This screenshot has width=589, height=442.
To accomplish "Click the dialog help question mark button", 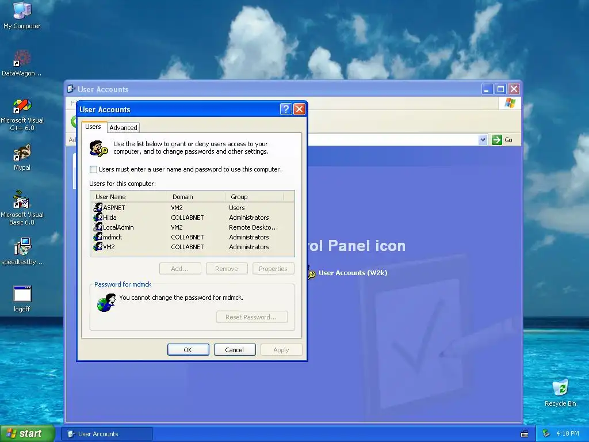I will pyautogui.click(x=286, y=109).
